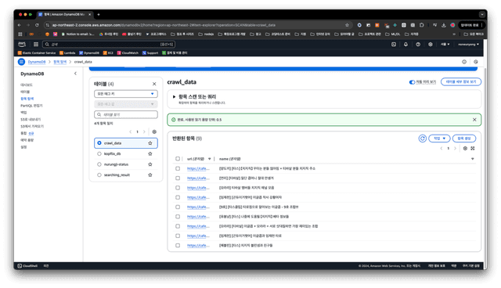Favorite the kopflix_db table with its star
The width and height of the screenshot is (501, 288).
coord(150,153)
